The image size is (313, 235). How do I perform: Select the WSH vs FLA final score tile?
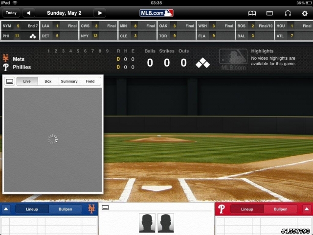216,31
